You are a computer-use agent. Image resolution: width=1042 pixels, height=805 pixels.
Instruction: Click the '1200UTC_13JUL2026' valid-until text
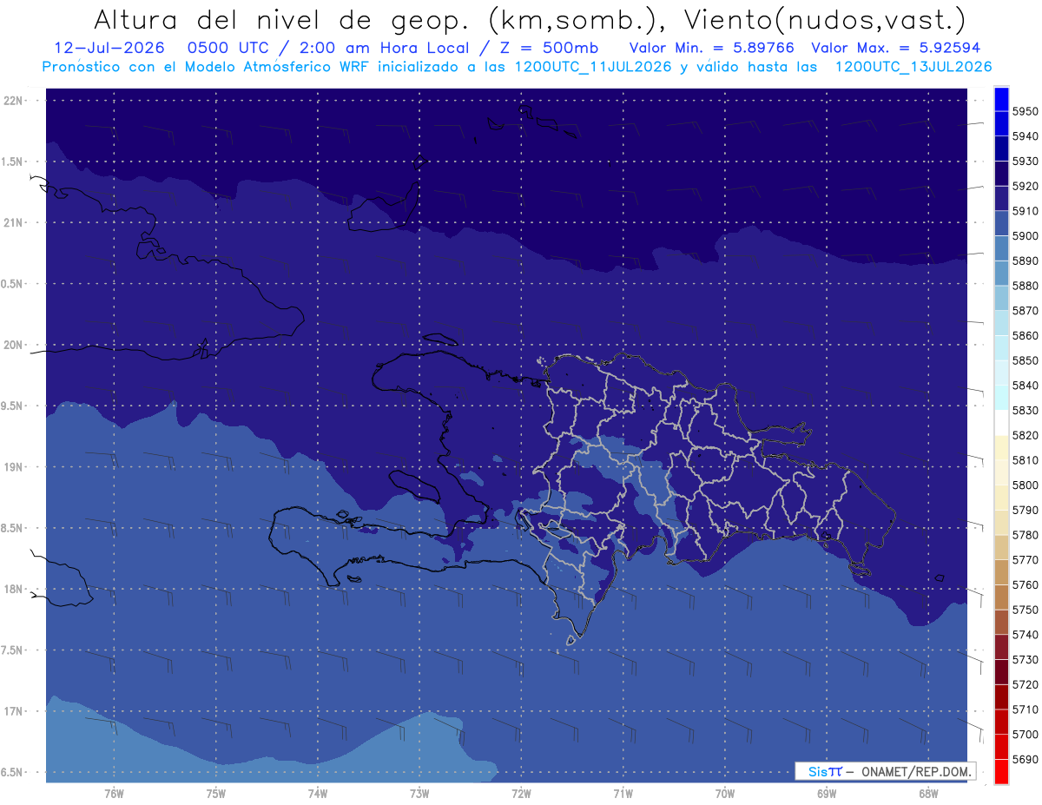pyautogui.click(x=913, y=67)
